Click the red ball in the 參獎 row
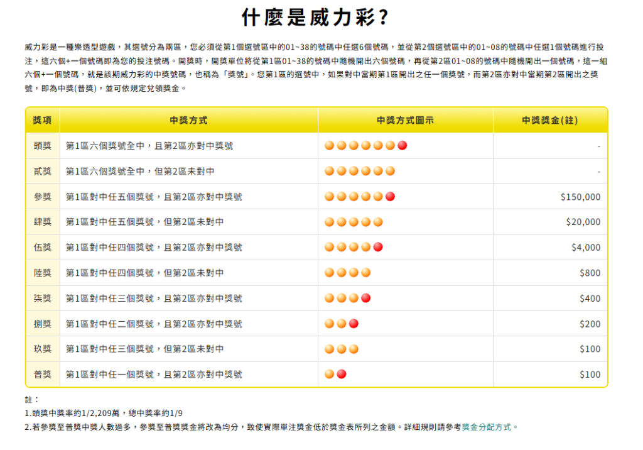Viewport: 643px width, 450px height. click(390, 197)
